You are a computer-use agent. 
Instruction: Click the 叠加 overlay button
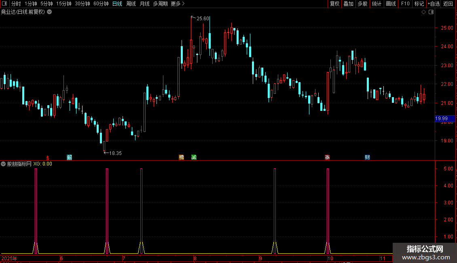348,4
